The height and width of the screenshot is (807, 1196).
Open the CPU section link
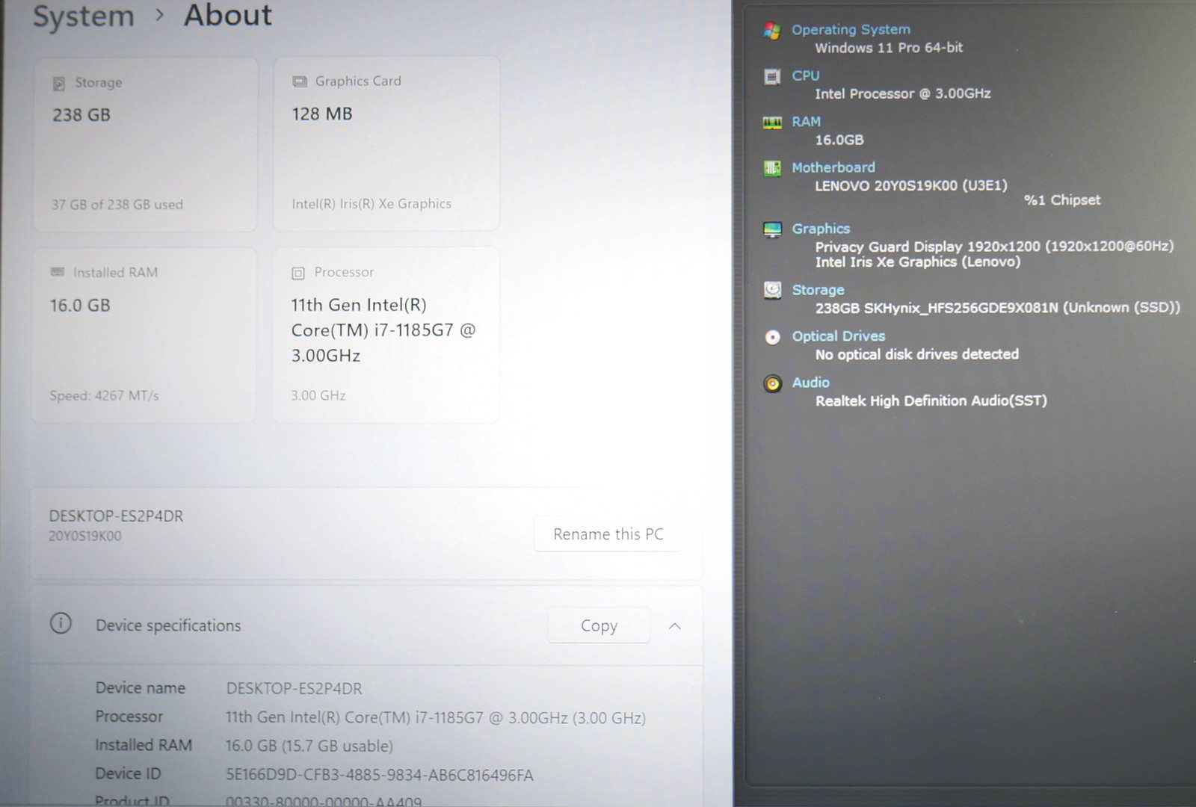806,75
